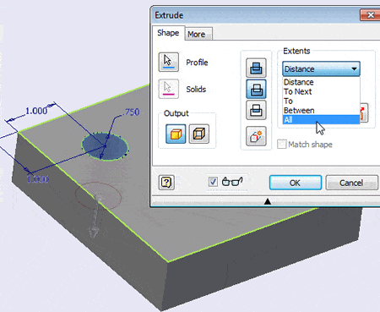This screenshot has height=312, width=380.
Task: Select the Cut operation icon
Action: click(256, 89)
